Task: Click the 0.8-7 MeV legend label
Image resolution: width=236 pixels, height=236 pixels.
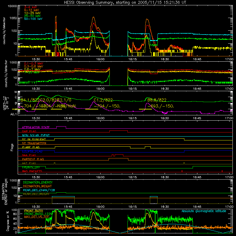Action: click(32, 69)
